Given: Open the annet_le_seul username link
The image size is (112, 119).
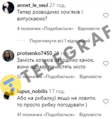Looking at the screenshot, I should [32, 5].
